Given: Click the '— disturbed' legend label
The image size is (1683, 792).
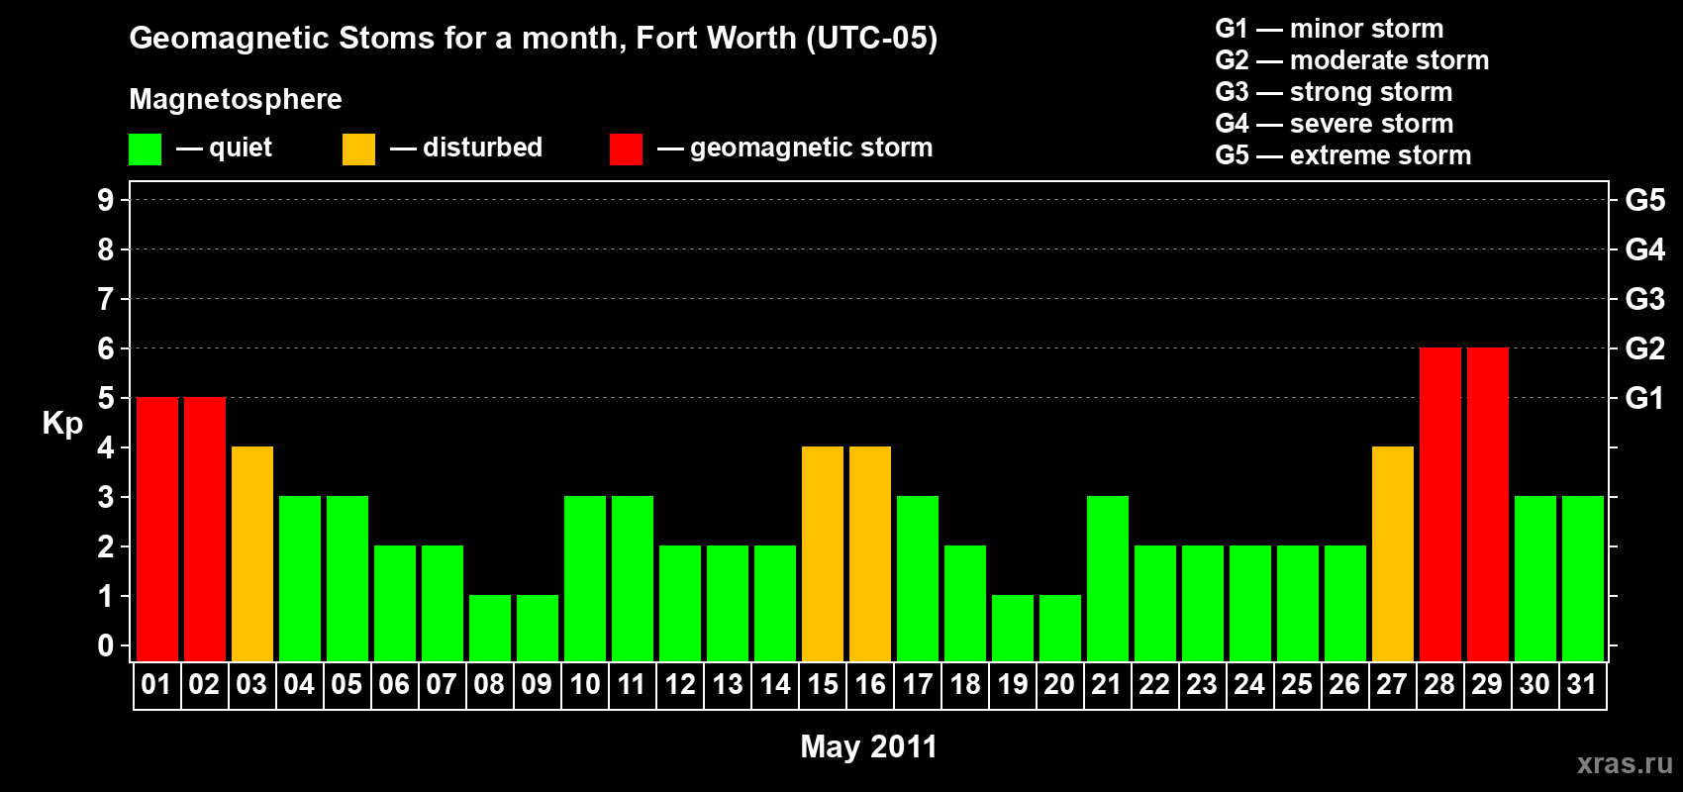Looking at the screenshot, I should (x=466, y=148).
